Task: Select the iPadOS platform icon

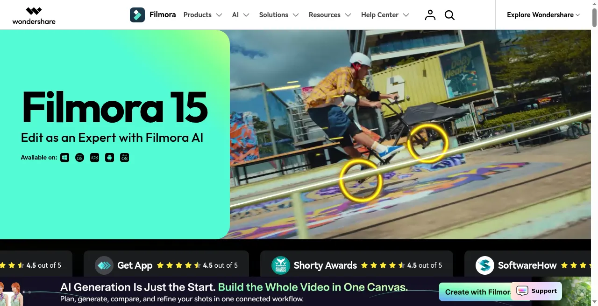Action: [x=124, y=158]
